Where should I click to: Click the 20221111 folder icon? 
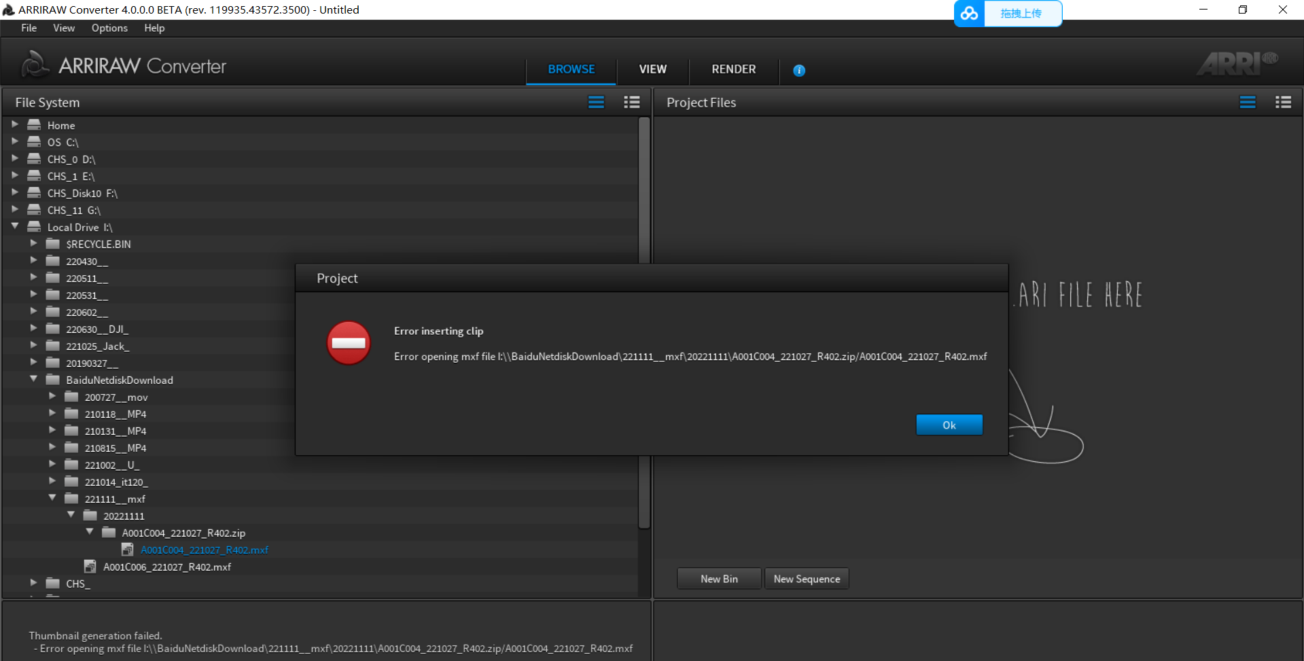point(90,515)
